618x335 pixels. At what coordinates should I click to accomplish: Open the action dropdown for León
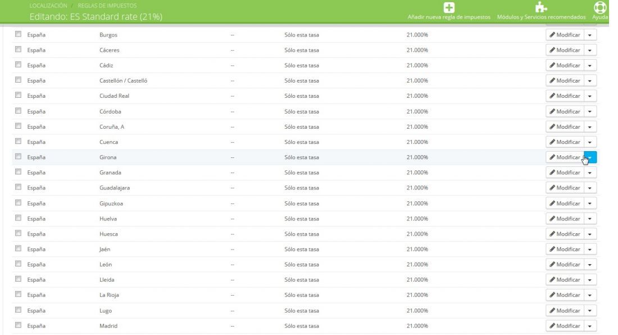590,264
